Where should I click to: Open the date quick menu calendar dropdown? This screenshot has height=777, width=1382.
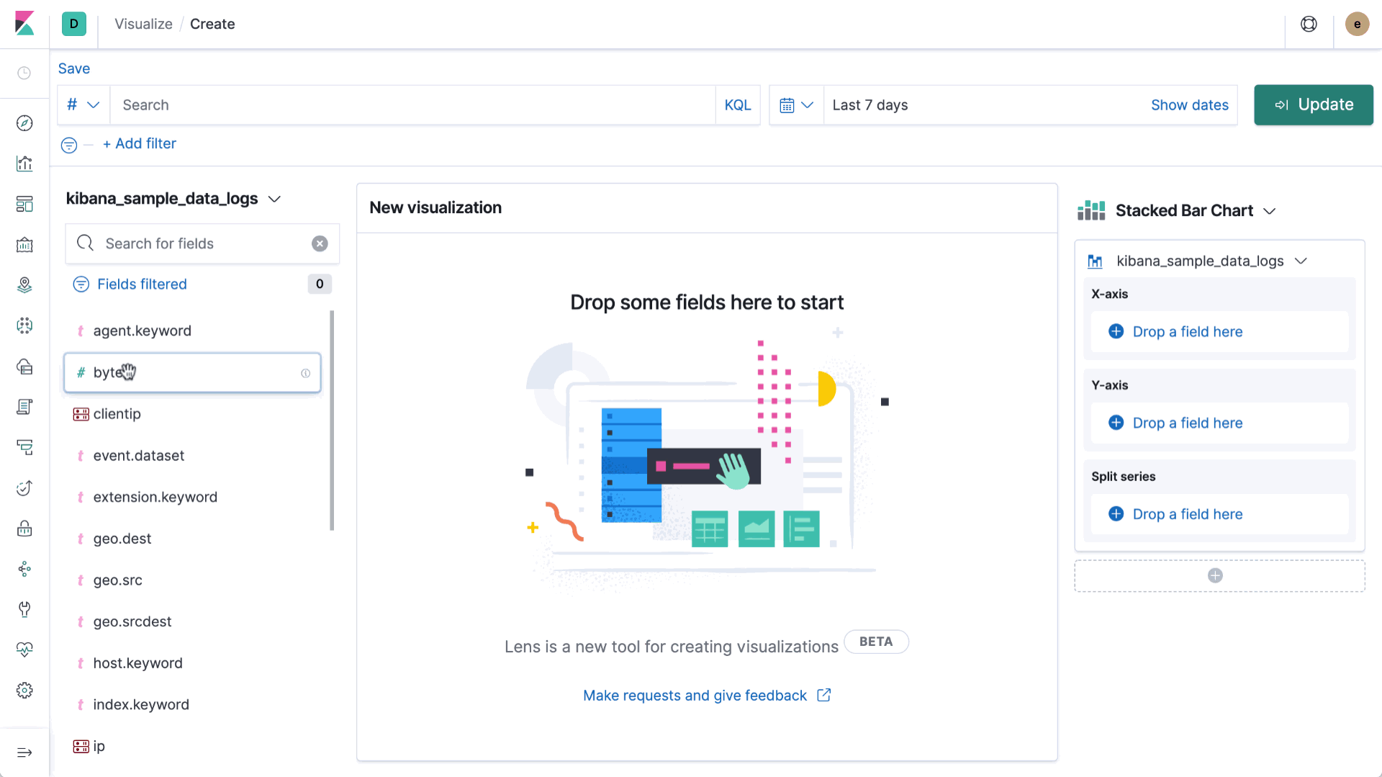tap(796, 105)
